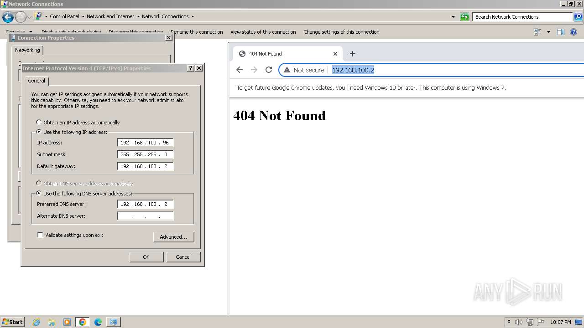Show hidden tray icons arrow
Screen dimensions: 584x328
[x=509, y=322]
